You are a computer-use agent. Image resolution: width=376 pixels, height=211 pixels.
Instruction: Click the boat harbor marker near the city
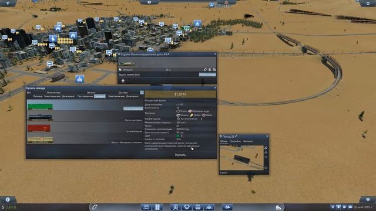pyautogui.click(x=80, y=79)
